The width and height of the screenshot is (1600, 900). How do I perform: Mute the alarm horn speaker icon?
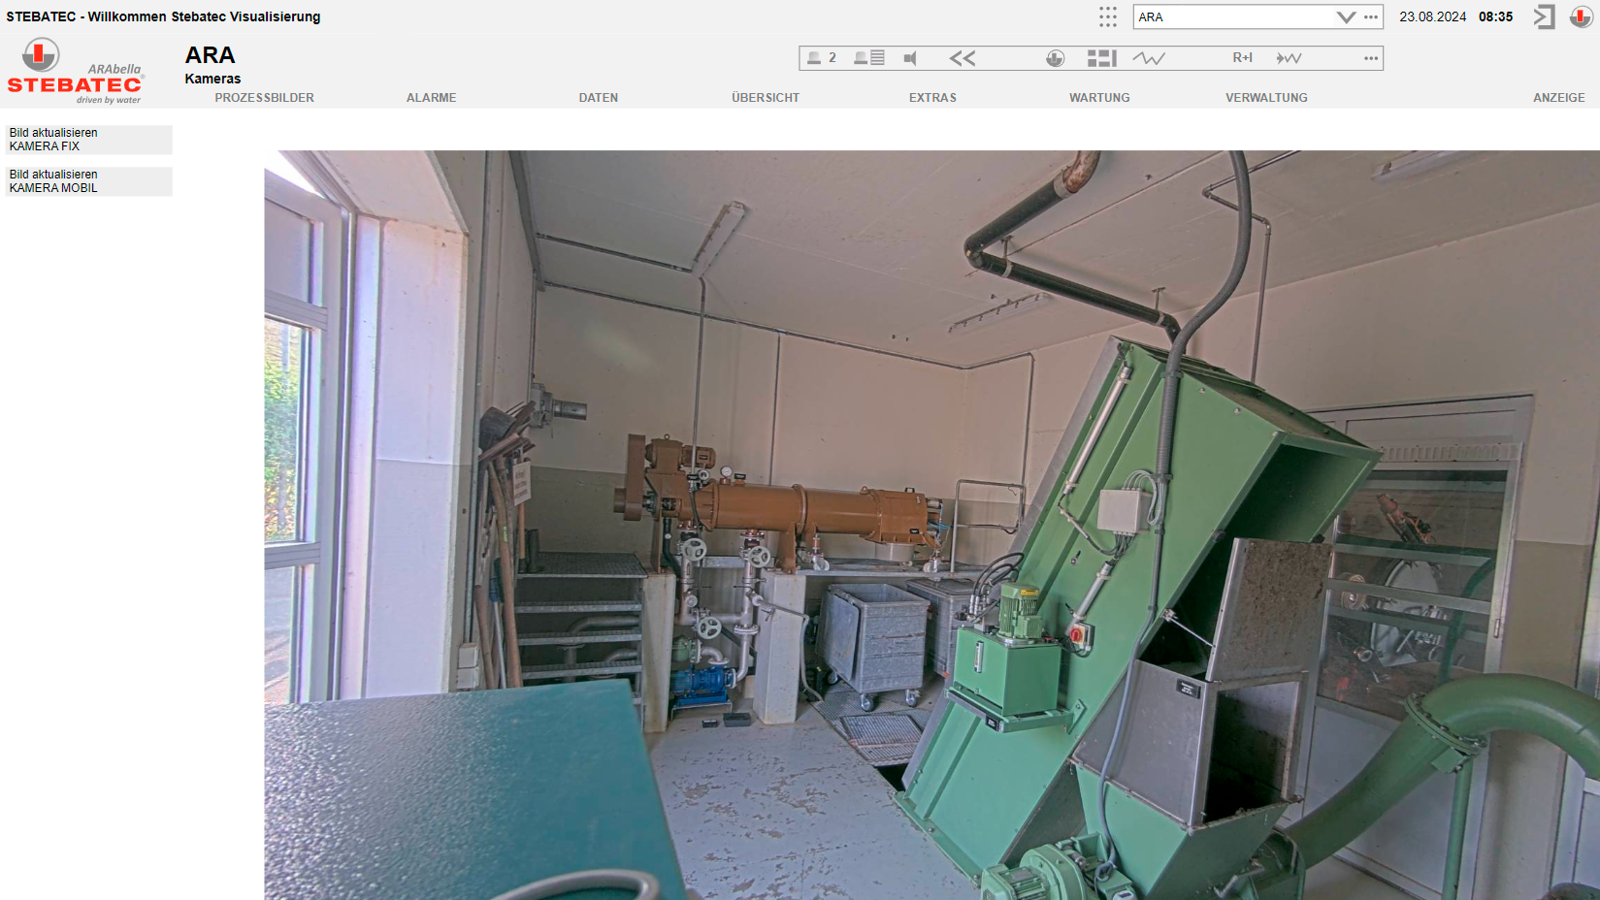point(910,58)
